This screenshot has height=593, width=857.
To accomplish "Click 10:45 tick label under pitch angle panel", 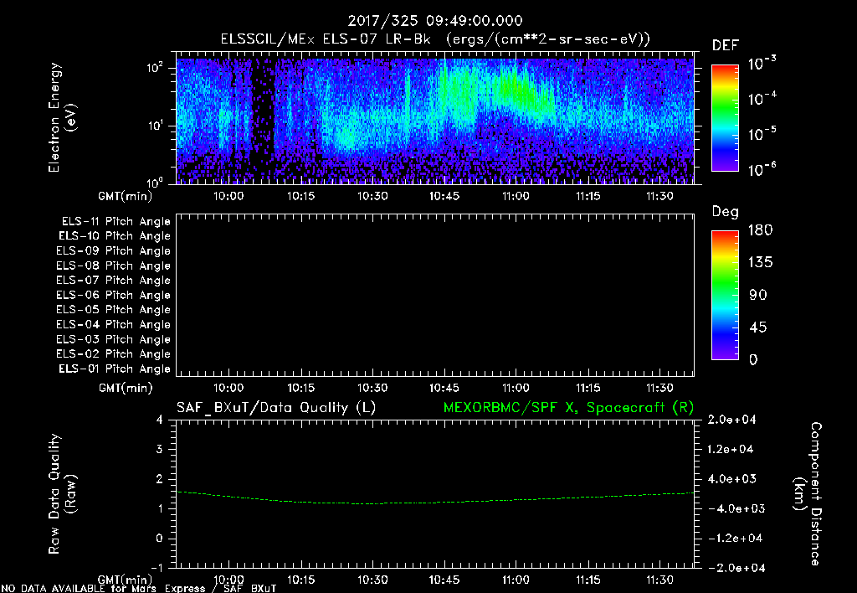I will (x=444, y=388).
